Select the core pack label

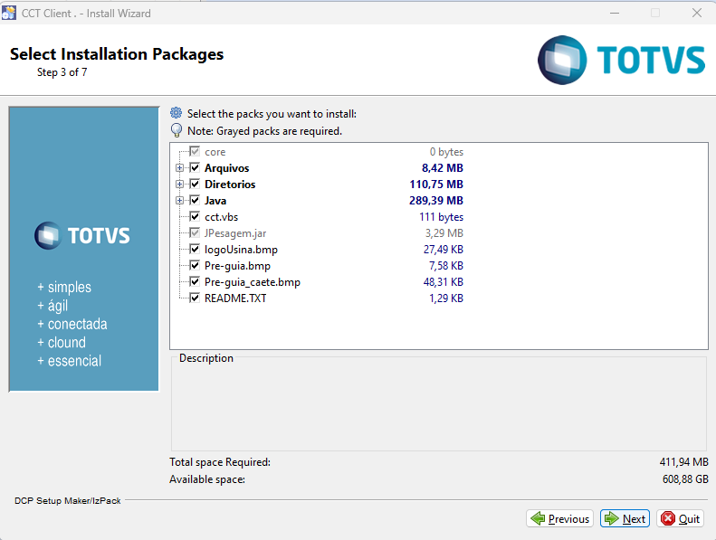pos(215,152)
